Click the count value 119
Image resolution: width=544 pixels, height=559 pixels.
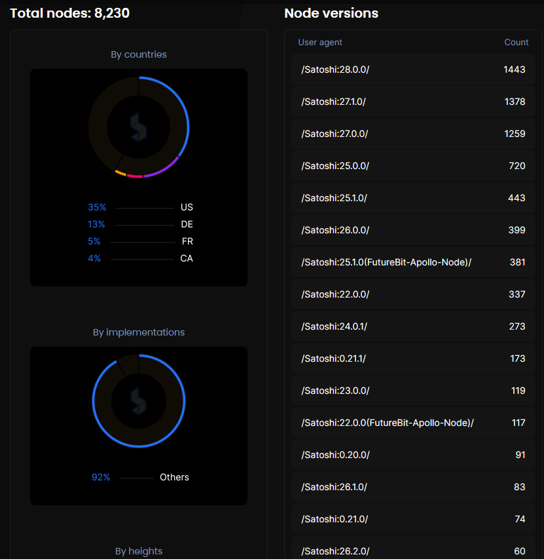(518, 391)
